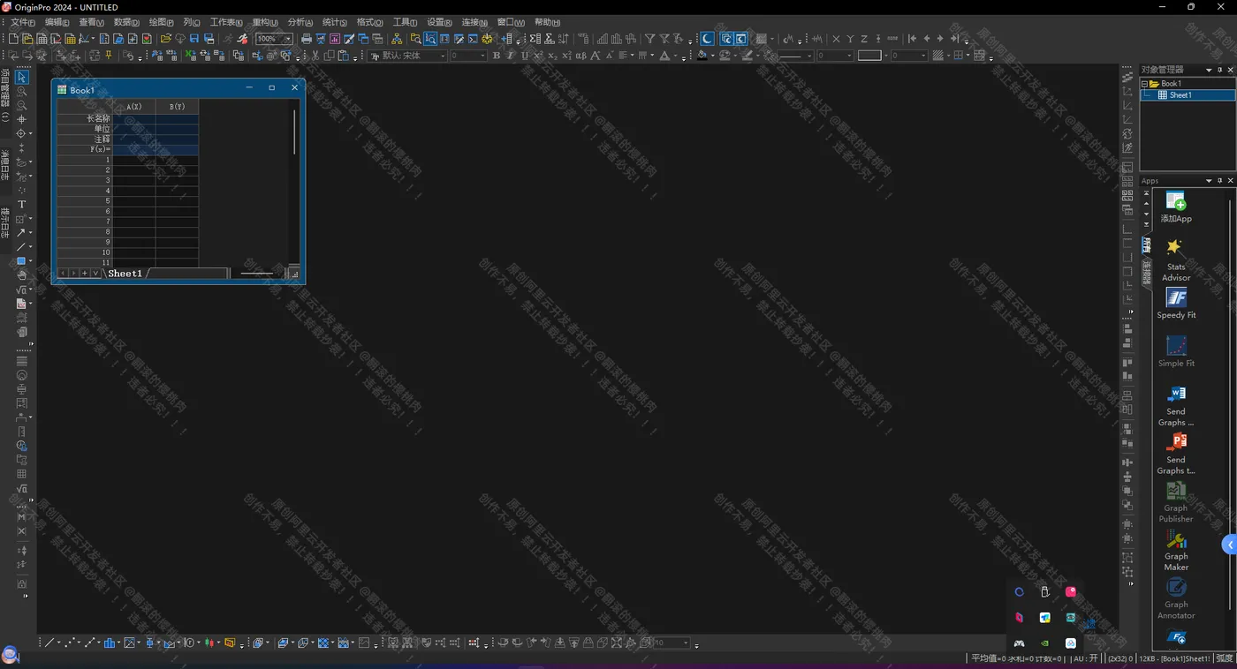
Task: Select the Sheet1 tab in Book1
Action: (125, 274)
